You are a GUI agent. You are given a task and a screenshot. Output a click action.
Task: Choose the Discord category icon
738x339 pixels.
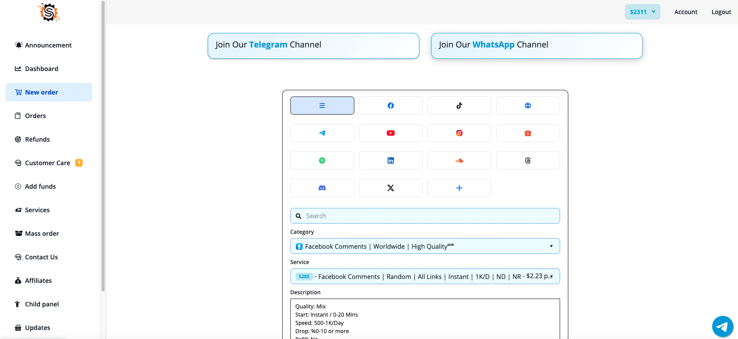pyautogui.click(x=322, y=188)
